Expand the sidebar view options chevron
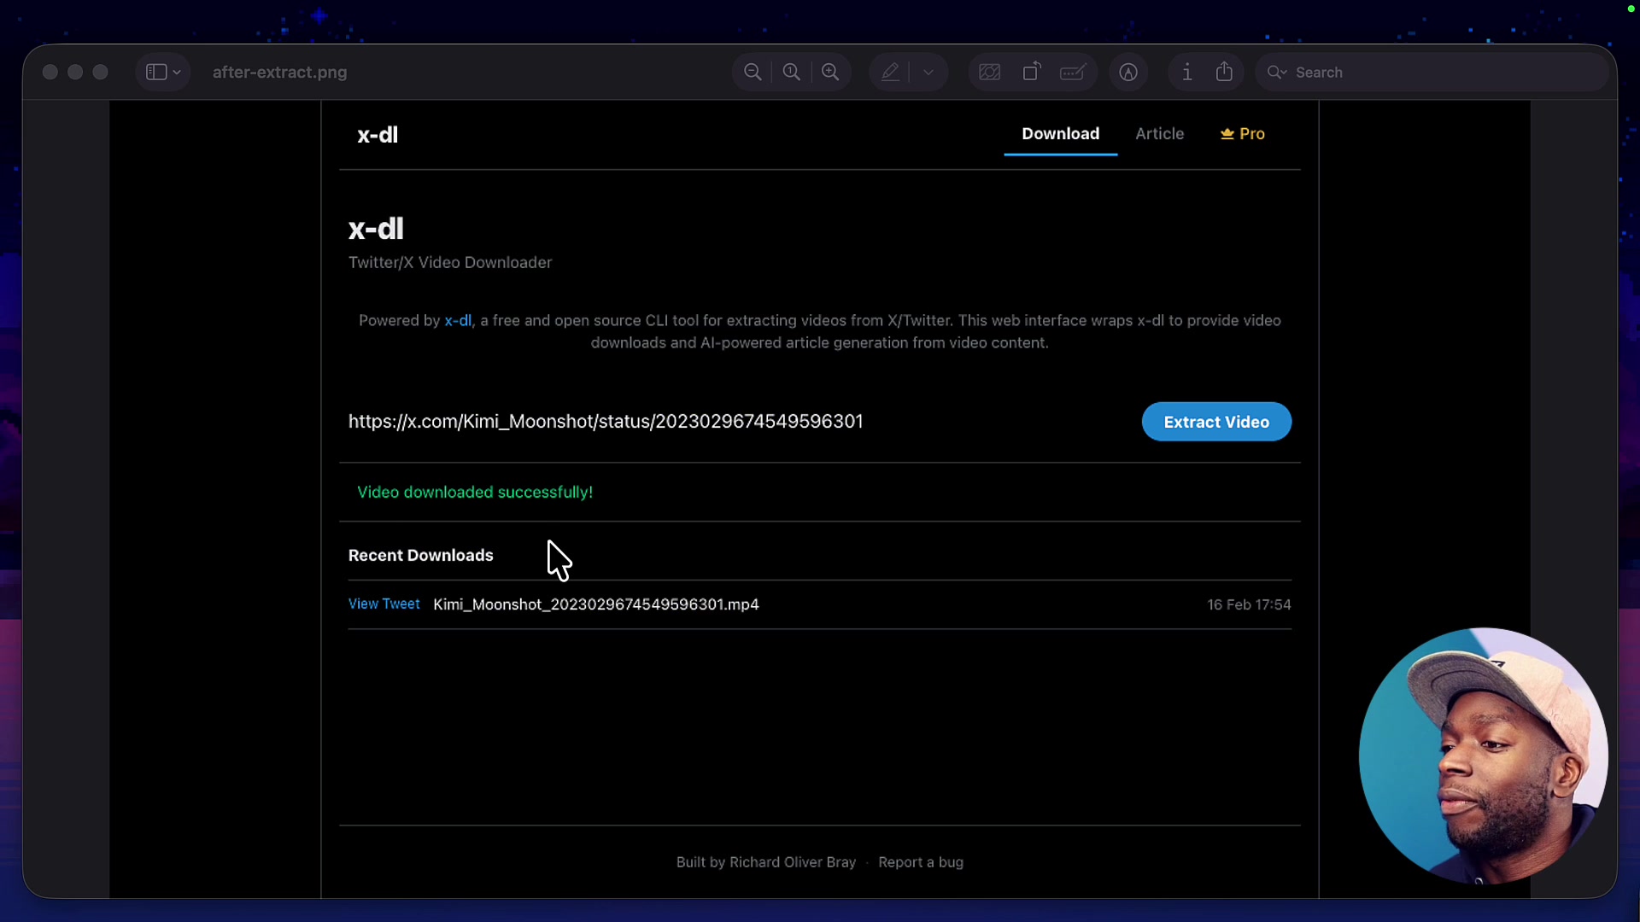Viewport: 1640px width, 922px height. coord(176,72)
